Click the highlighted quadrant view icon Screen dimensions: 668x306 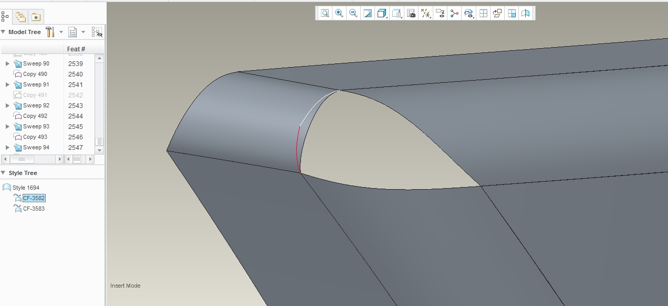pyautogui.click(x=512, y=14)
